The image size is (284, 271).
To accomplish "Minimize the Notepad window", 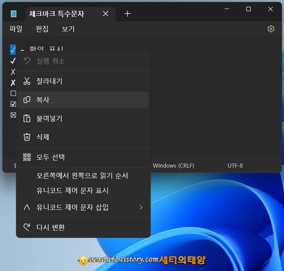I will [227, 9].
